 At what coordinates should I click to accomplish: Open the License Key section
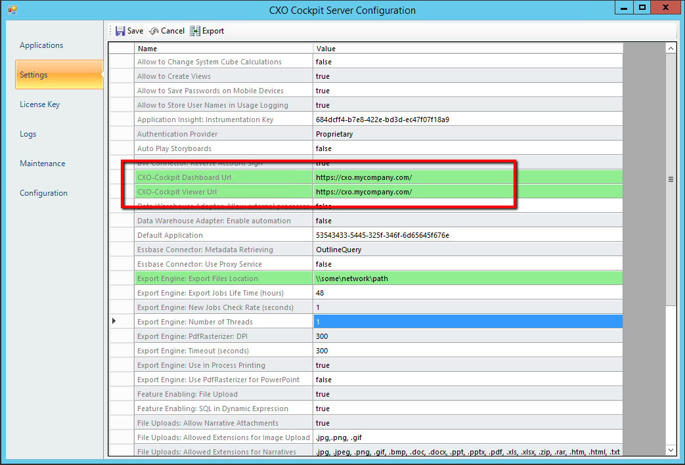point(40,104)
